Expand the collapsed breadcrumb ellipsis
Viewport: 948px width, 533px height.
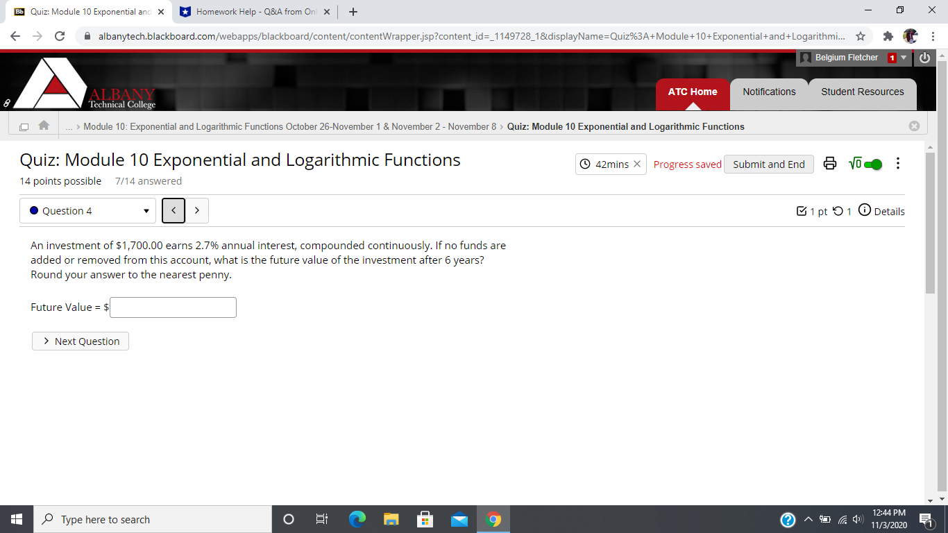68,126
